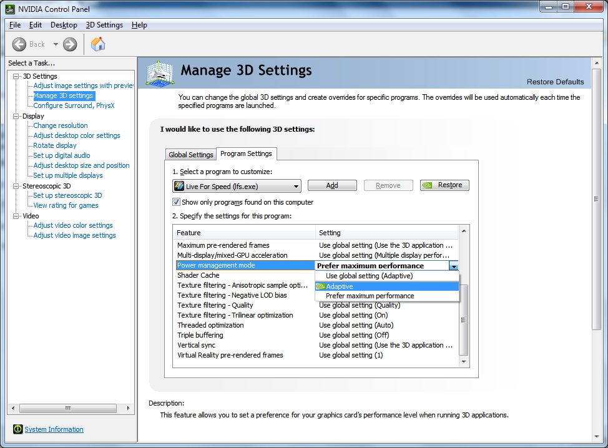The height and width of the screenshot is (448, 608).
Task: Open the Desktop menu
Action: (x=64, y=25)
